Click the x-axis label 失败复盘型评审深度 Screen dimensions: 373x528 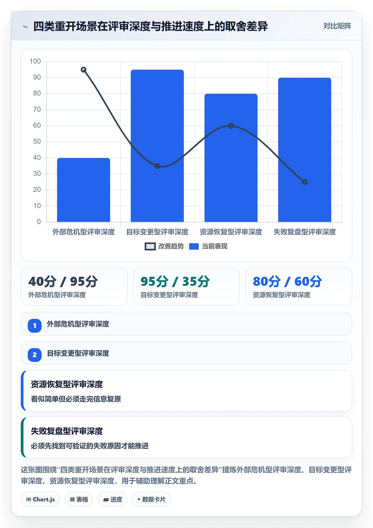point(305,232)
